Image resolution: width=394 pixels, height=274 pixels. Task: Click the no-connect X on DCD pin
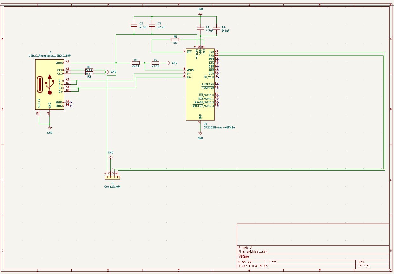point(219,74)
